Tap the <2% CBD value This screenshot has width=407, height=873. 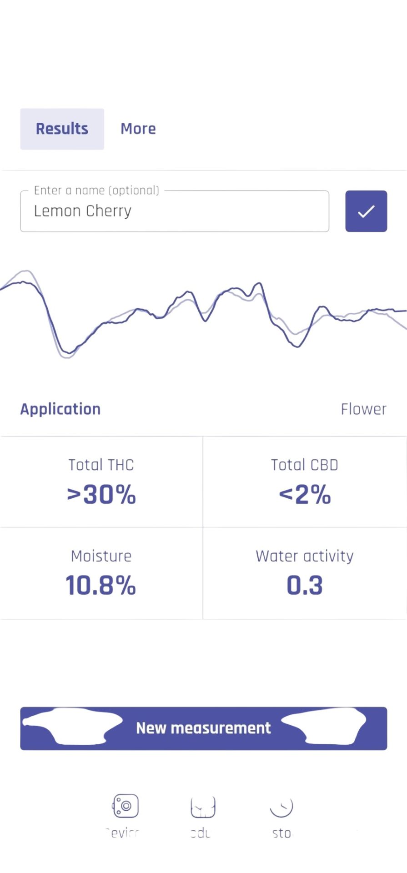(x=305, y=494)
